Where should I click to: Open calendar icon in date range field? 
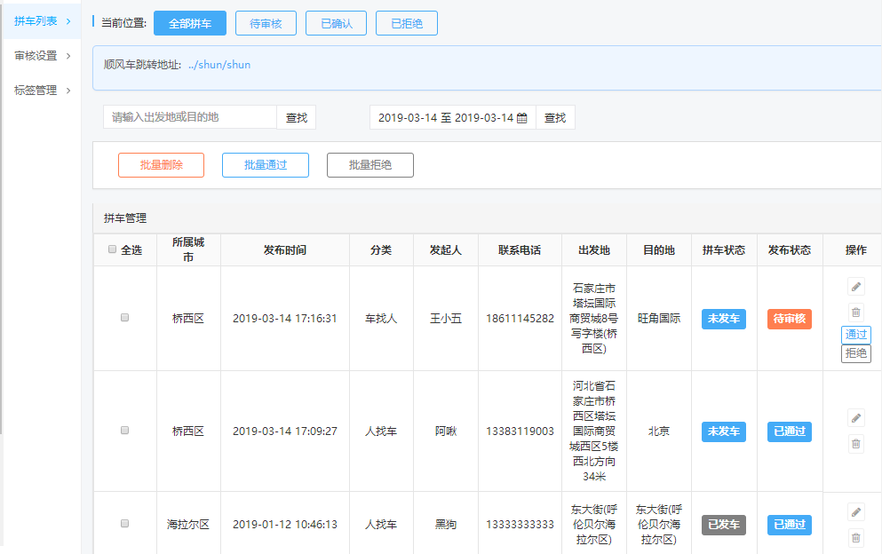pyautogui.click(x=522, y=118)
